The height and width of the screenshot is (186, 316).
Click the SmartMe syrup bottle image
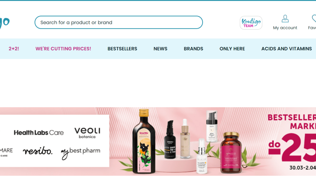tap(144, 141)
